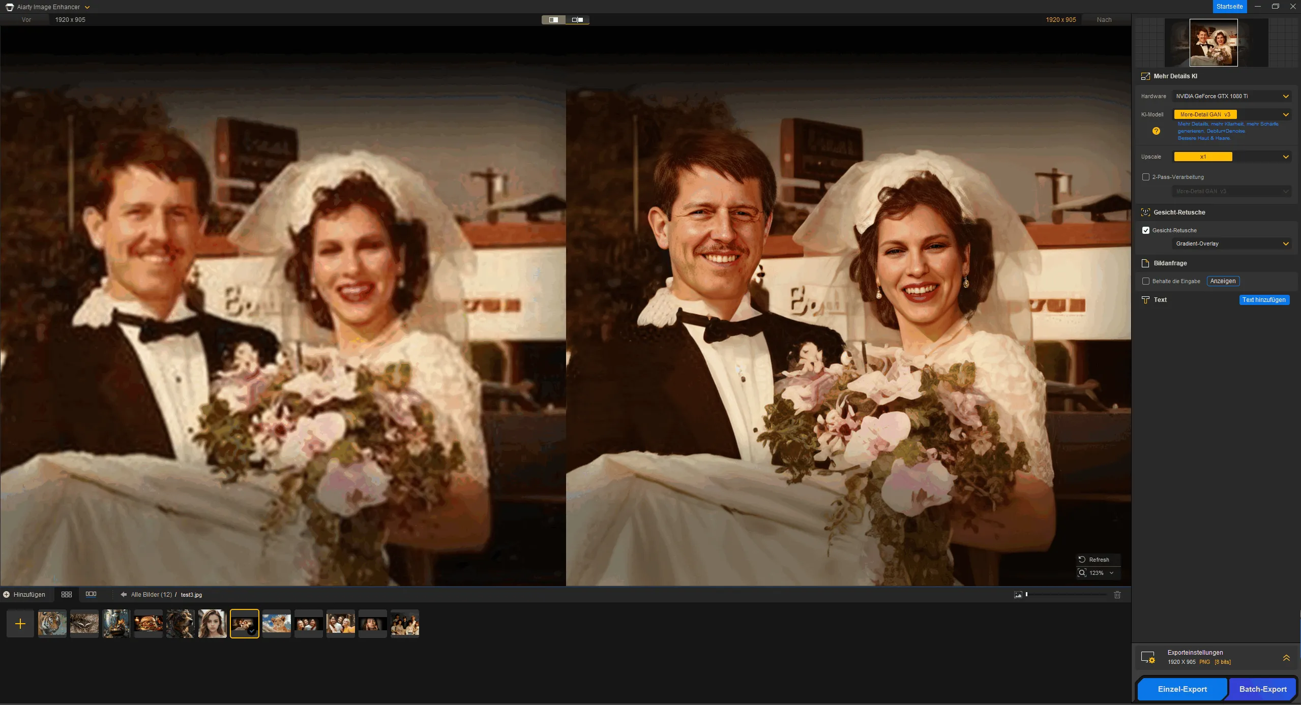Click the Einzel-Export button
This screenshot has width=1301, height=705.
[x=1182, y=689]
